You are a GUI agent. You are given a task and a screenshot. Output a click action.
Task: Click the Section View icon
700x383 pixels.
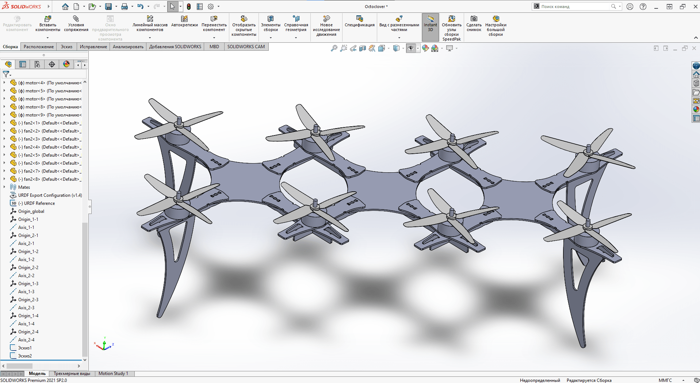(x=362, y=48)
